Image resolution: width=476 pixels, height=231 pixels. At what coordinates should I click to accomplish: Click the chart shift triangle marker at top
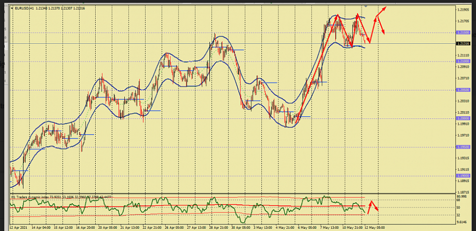point(366,5)
